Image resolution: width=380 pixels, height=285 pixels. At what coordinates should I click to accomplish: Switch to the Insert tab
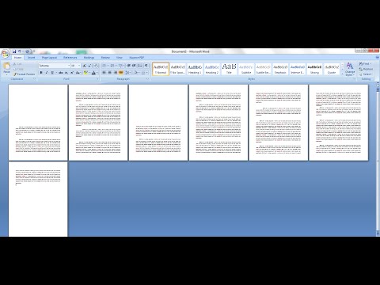tap(31, 57)
